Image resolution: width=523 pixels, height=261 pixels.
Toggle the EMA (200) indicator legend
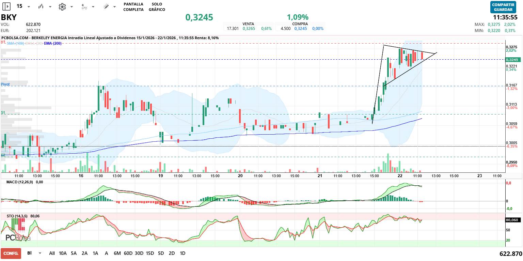coord(53,43)
